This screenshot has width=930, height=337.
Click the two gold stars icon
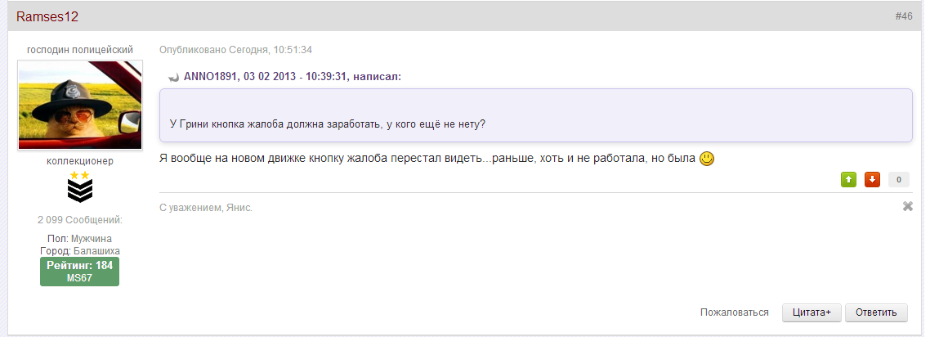click(79, 175)
